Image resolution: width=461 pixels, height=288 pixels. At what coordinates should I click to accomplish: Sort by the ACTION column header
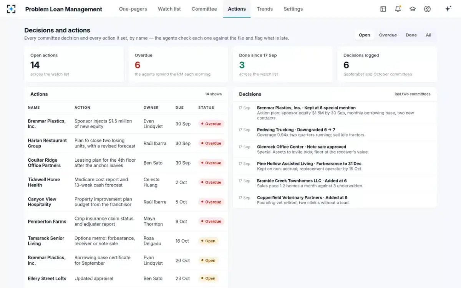click(83, 108)
